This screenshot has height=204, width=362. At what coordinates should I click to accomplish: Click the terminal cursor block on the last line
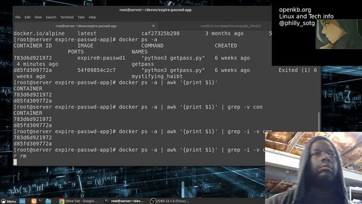15,162
